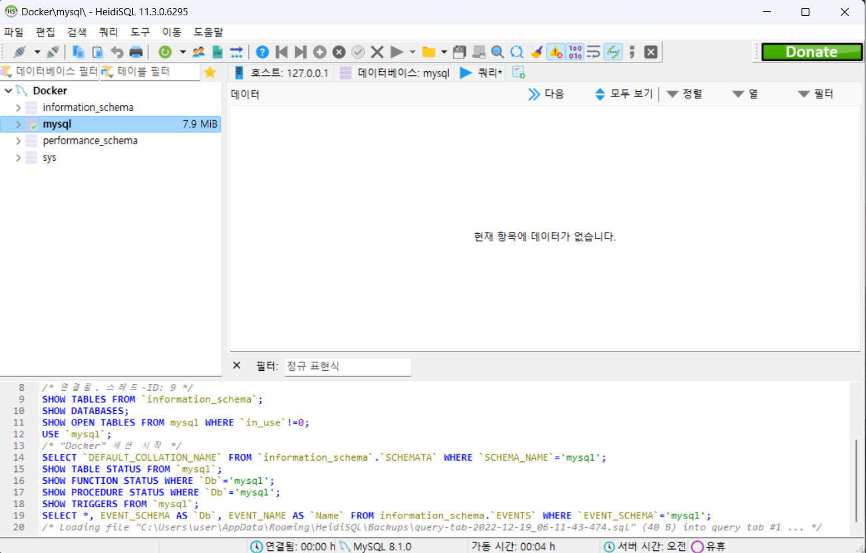
Task: Click the 테이블 필터 input field
Action: (x=150, y=72)
